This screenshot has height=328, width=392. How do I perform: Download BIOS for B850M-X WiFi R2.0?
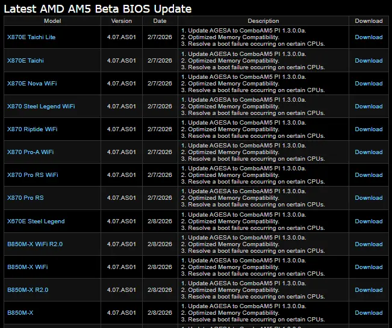[369, 244]
